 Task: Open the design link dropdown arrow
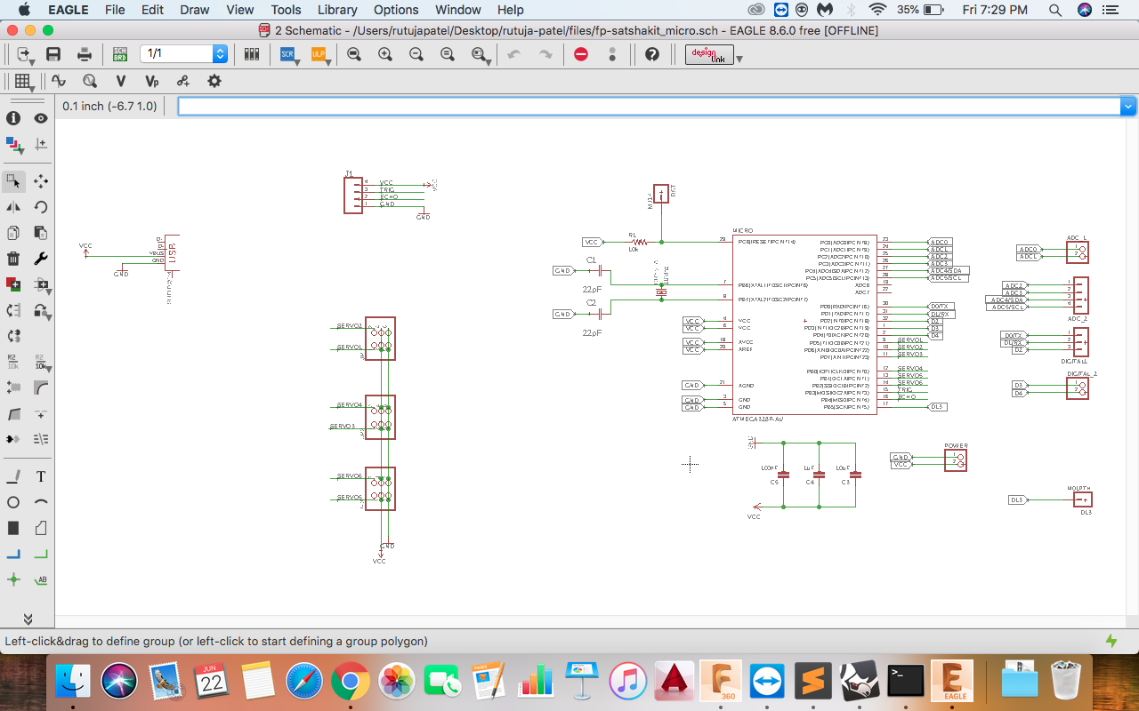coord(739,59)
